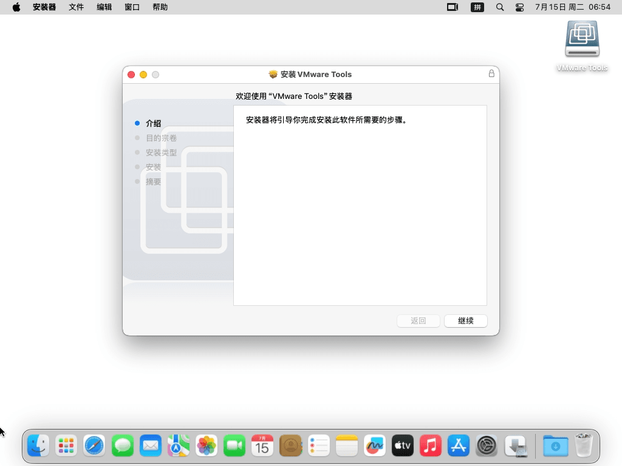Open Finder from the Dock
The width and height of the screenshot is (622, 466).
tap(38, 446)
